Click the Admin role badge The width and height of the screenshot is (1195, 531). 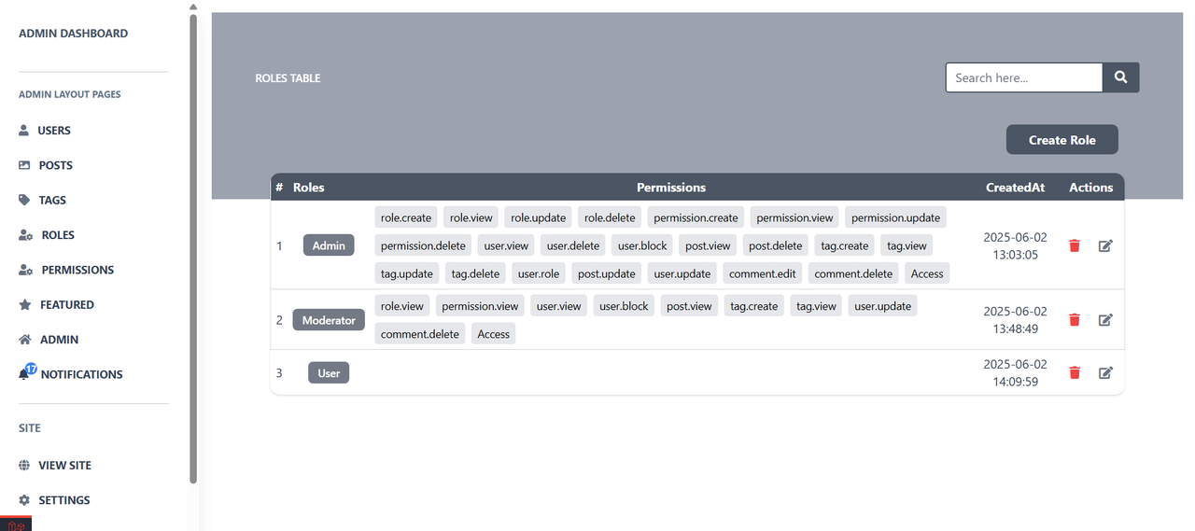click(x=329, y=245)
